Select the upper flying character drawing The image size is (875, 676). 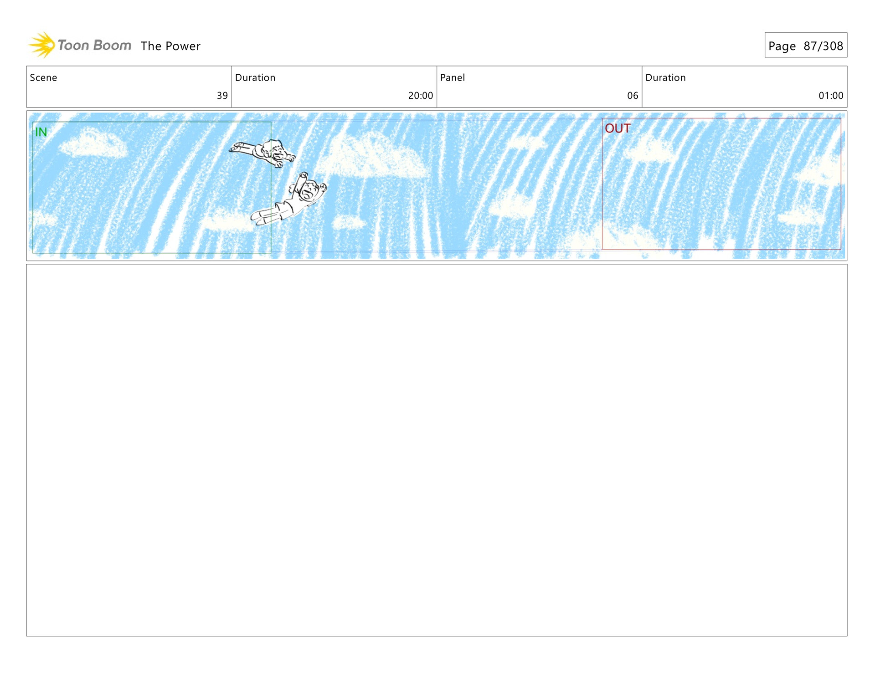264,152
